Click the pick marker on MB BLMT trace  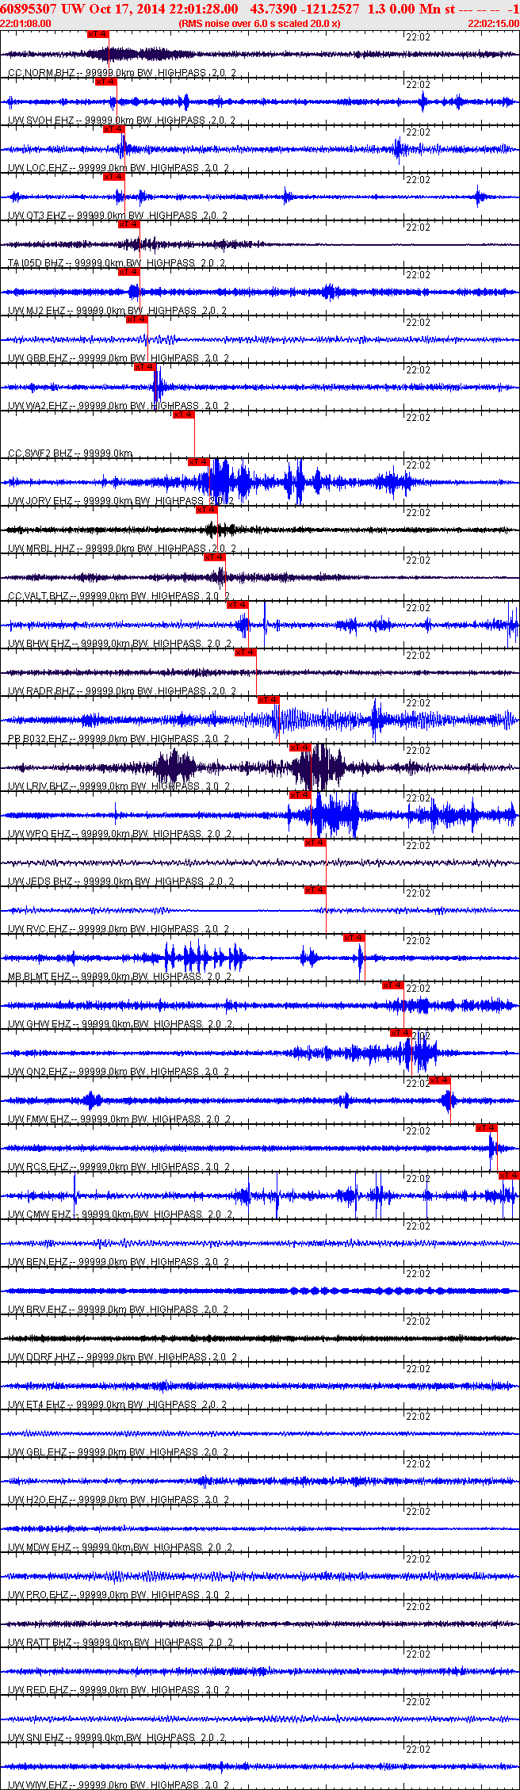[x=354, y=938]
